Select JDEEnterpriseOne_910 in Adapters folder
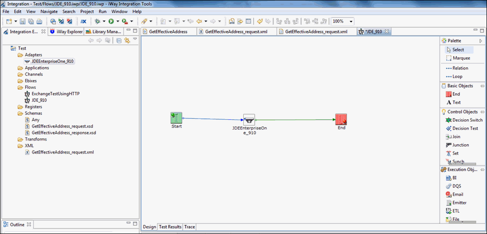This screenshot has height=234, width=487. coord(49,62)
